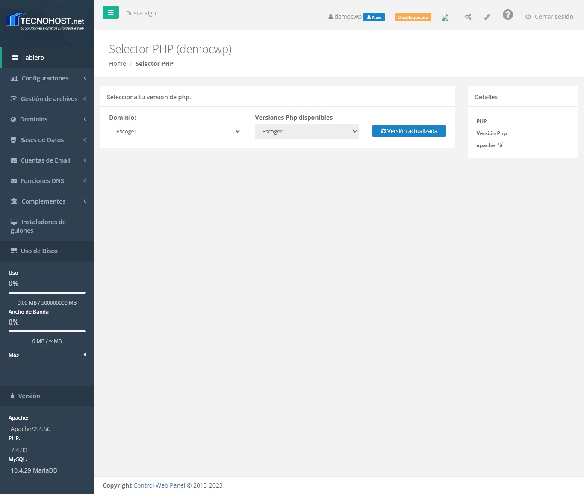Screen dimensions: 584x494
Task: Go to Home breadcrumb link
Action: click(117, 64)
